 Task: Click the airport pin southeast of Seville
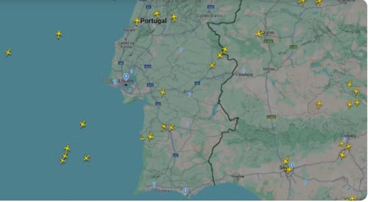tap(306, 182)
